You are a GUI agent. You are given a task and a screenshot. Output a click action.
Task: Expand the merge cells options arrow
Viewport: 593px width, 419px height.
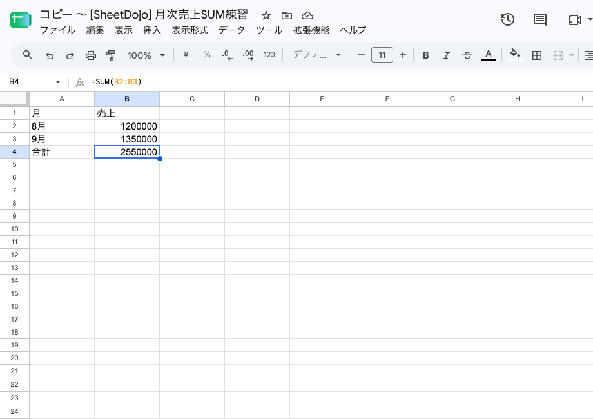(x=572, y=55)
